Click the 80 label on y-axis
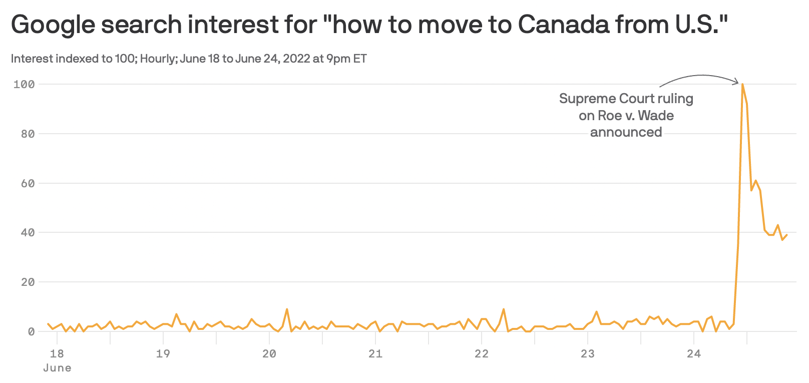809x383 pixels. point(28,134)
